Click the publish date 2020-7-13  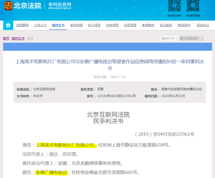118,77
